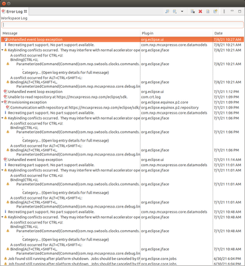This screenshot has width=245, height=266.
Task: Select 'Recreating part support' entry at 7/1/21 1:06 PM
Action: 122,113
